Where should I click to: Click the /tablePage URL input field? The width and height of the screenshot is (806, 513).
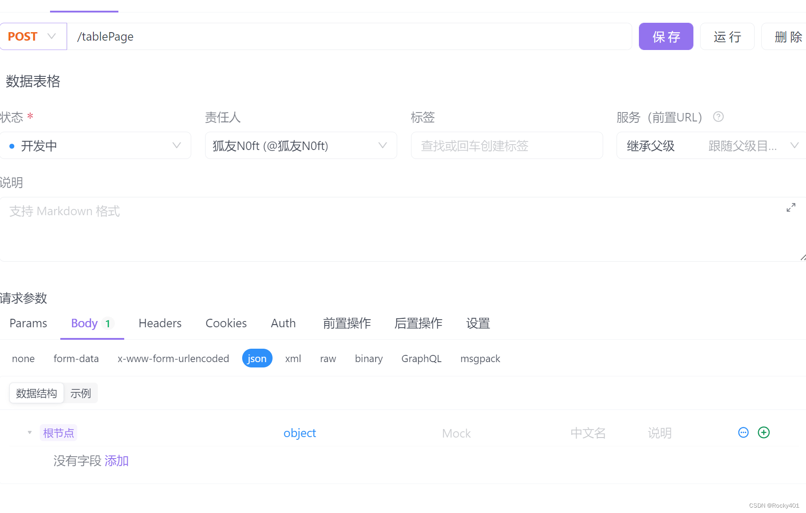tap(348, 36)
